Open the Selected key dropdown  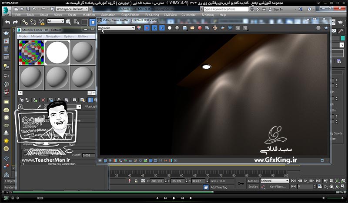(x=274, y=181)
